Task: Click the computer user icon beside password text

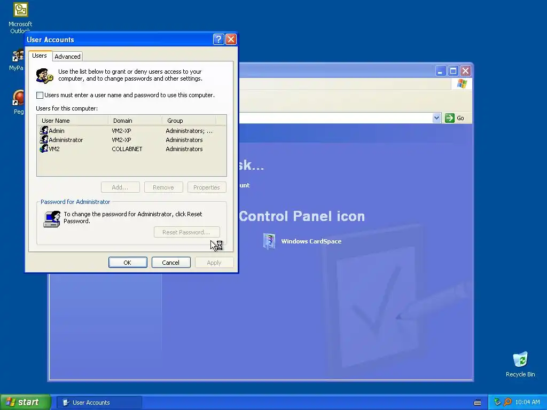Action: point(52,219)
